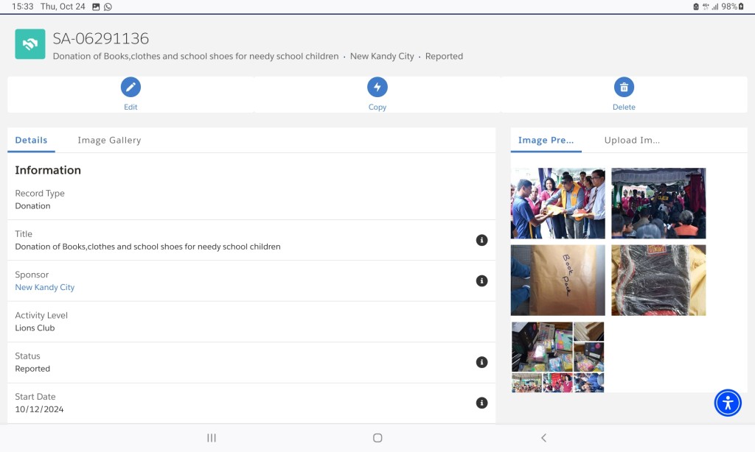Tap the Edit pencil icon
755x452 pixels.
point(131,87)
